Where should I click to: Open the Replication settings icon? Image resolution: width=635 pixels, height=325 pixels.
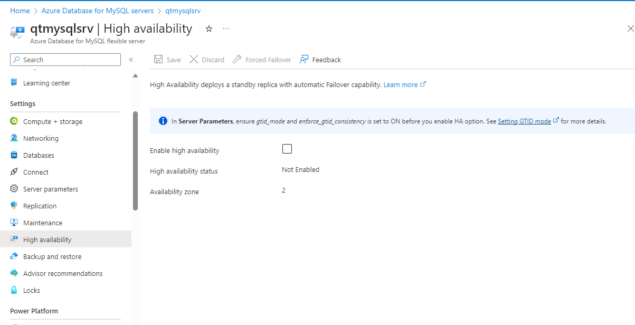click(14, 205)
